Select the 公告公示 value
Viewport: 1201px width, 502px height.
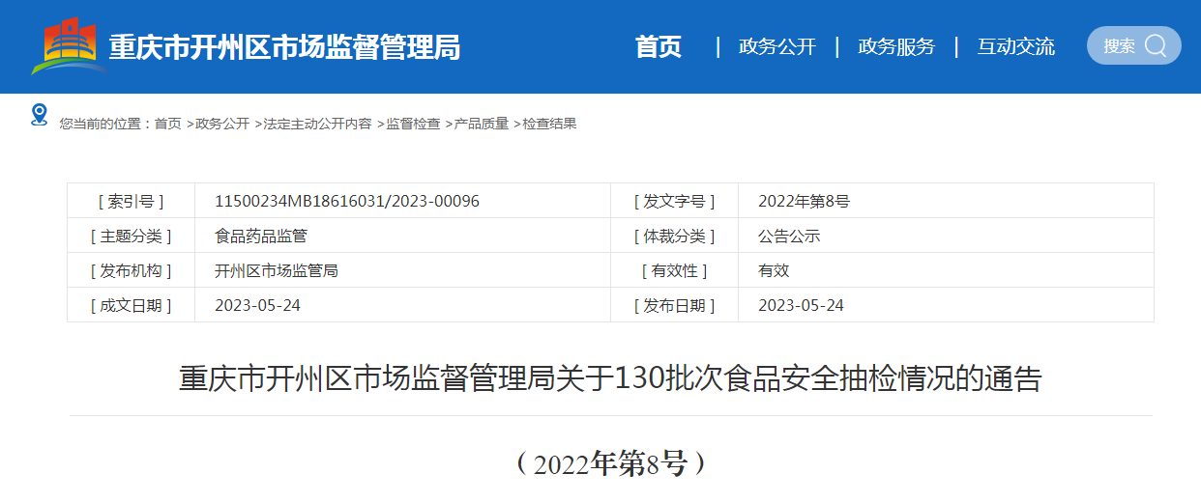(x=789, y=236)
